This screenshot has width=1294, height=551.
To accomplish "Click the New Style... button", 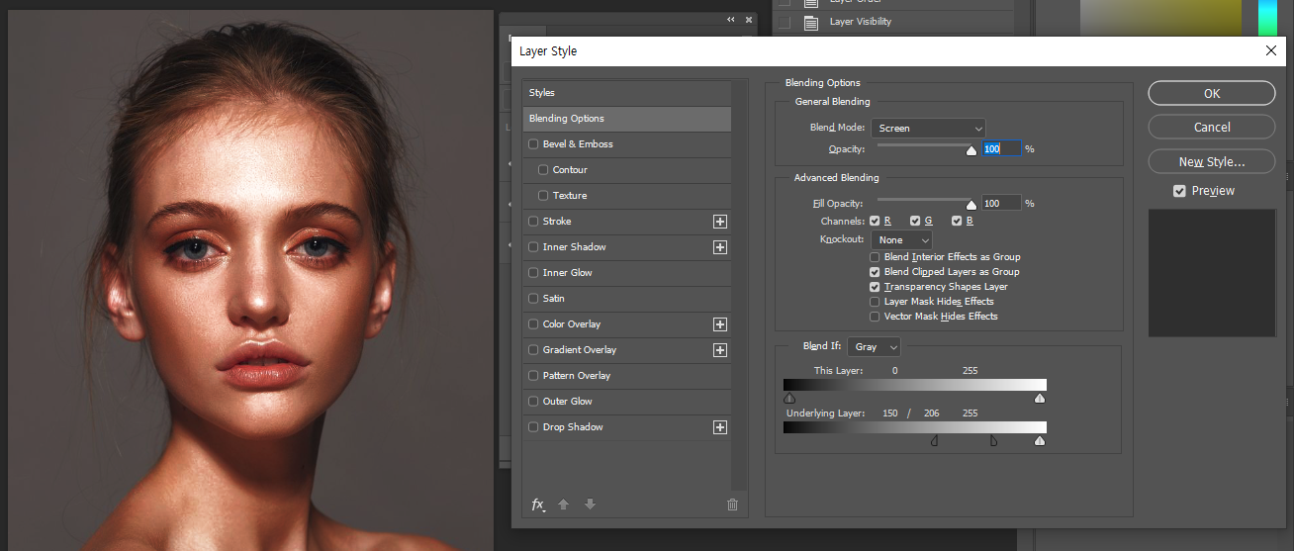I will click(x=1212, y=161).
